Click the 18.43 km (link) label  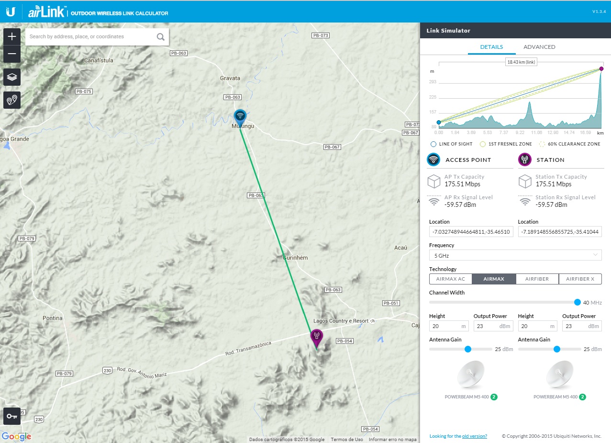click(522, 62)
